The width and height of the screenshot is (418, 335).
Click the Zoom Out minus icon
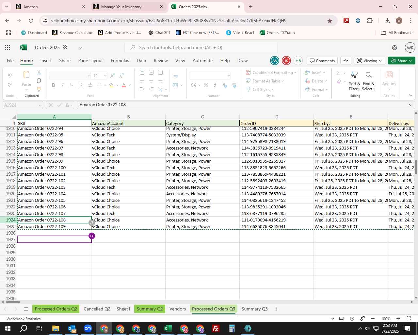(x=373, y=319)
